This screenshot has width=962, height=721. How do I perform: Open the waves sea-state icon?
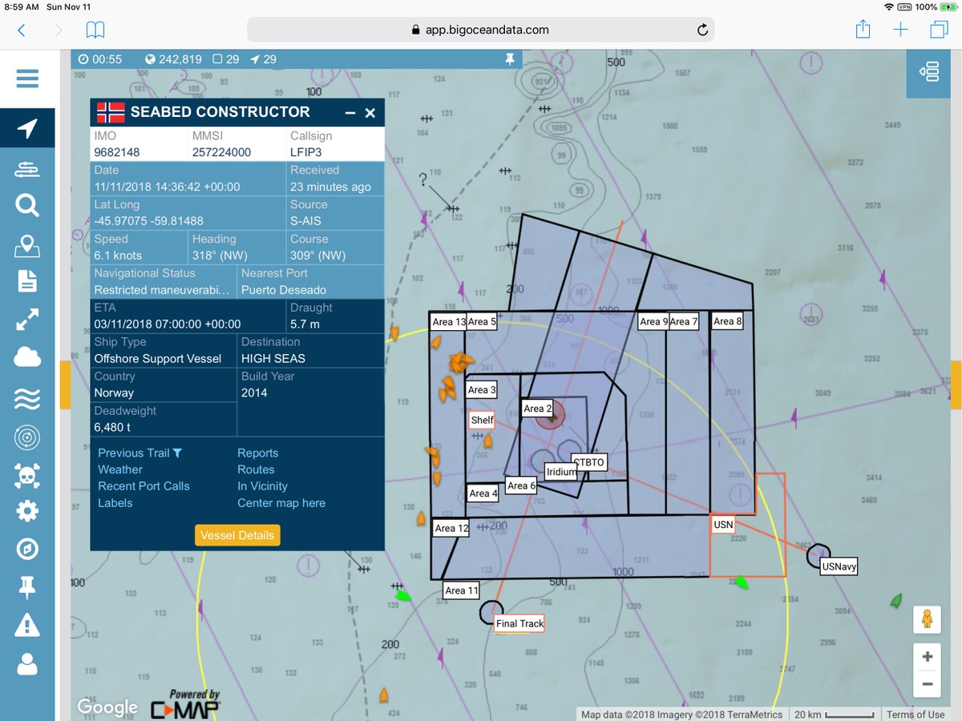click(x=27, y=398)
